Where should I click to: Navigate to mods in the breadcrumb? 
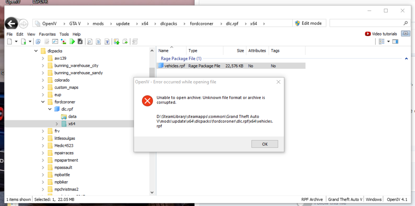(98, 24)
